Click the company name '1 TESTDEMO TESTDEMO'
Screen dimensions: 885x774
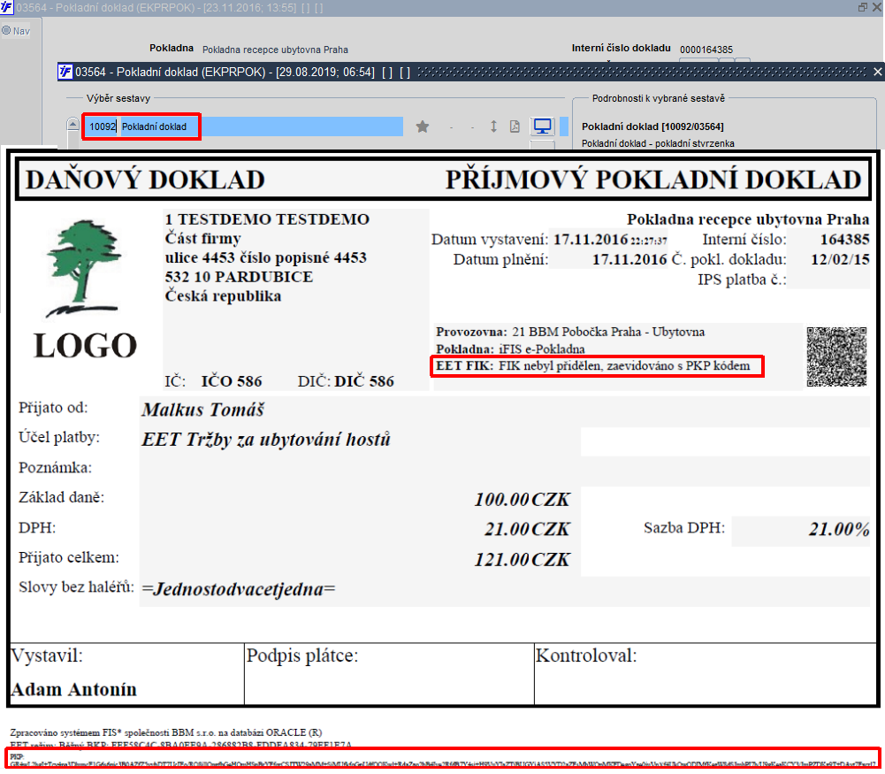point(267,219)
